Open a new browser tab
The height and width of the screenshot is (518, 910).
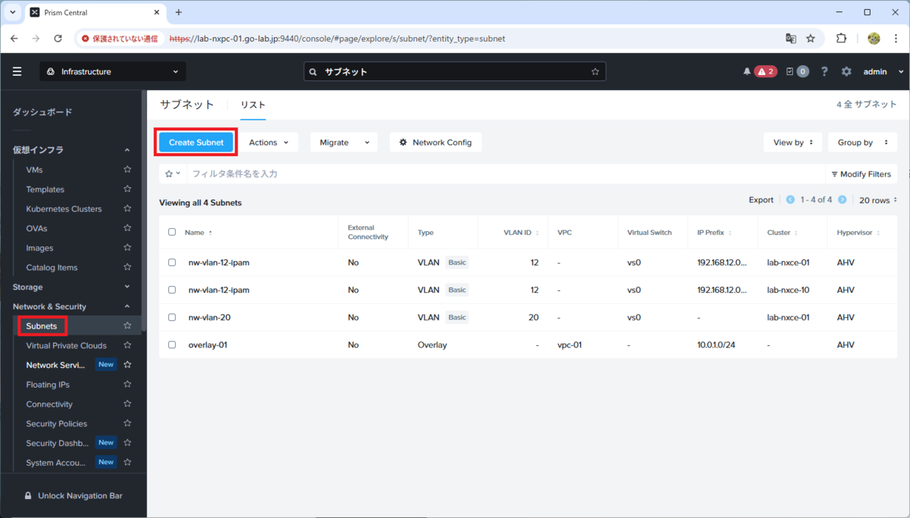[x=179, y=12]
